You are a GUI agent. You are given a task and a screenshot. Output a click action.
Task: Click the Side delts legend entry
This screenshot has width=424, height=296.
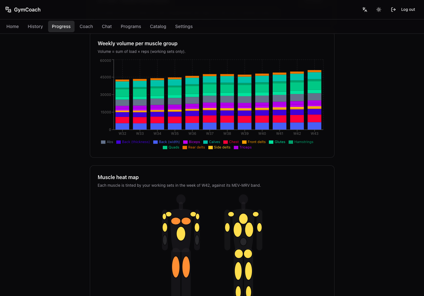click(219, 148)
